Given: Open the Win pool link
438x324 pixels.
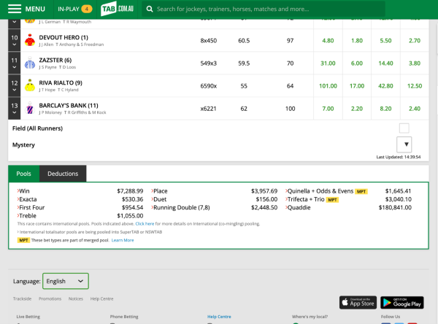Looking at the screenshot, I should coord(23,191).
